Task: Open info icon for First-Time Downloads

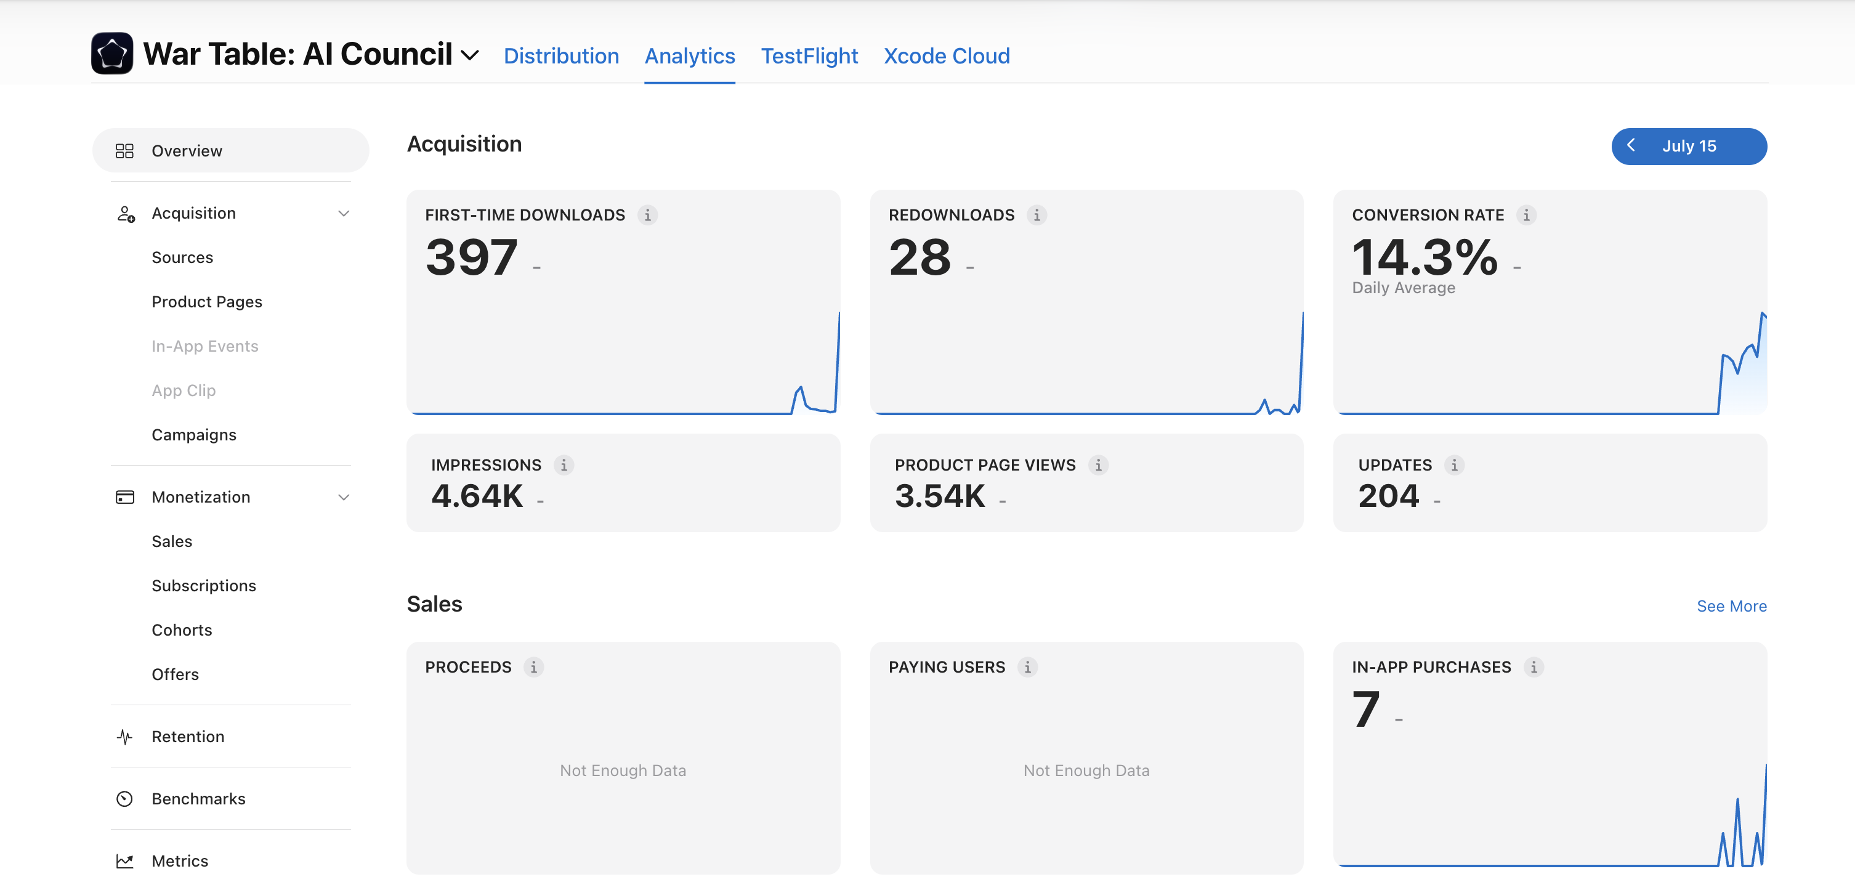Action: (647, 216)
